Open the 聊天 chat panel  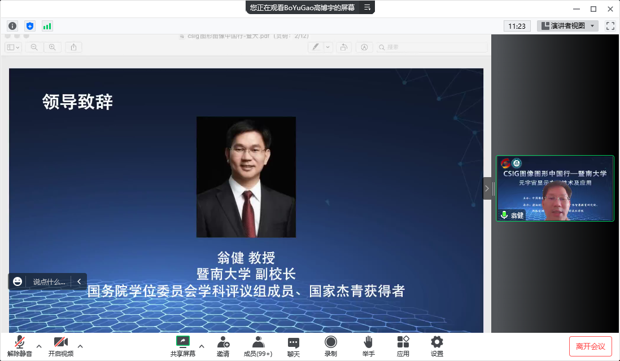coord(294,346)
